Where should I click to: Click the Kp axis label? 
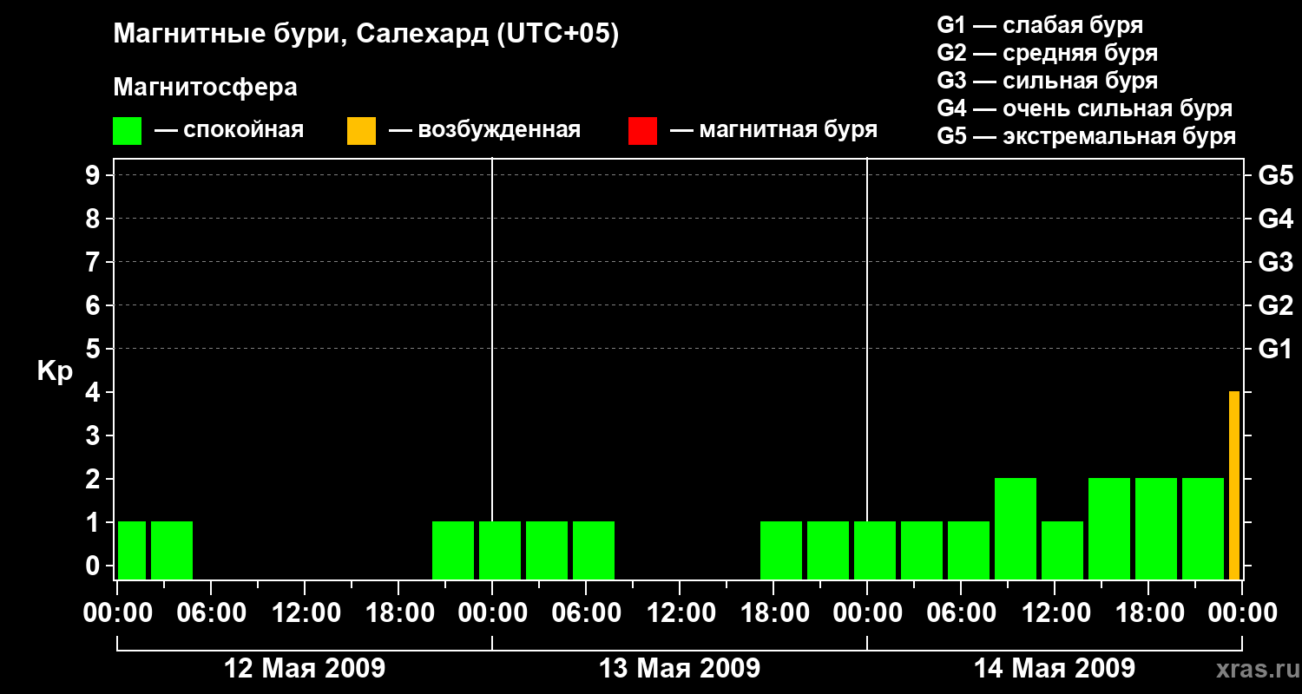point(55,371)
